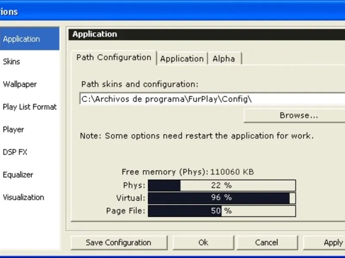Select Application in the left sidebar list
Viewport: 345px width, 258px height.
point(22,39)
